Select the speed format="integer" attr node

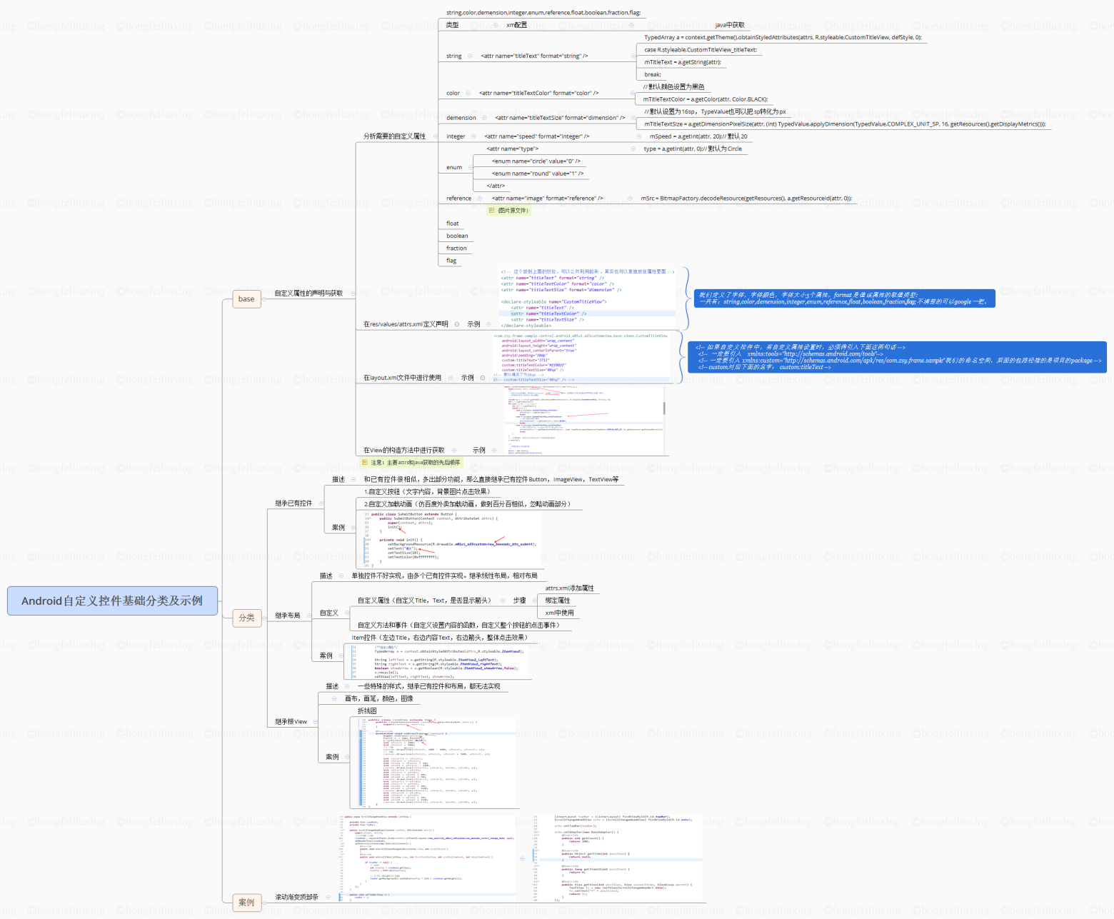pos(537,136)
